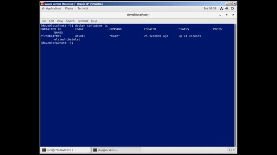Screen dimensions: 277x155
Task: Click the power icon in top panel
Action: tap(232, 9)
